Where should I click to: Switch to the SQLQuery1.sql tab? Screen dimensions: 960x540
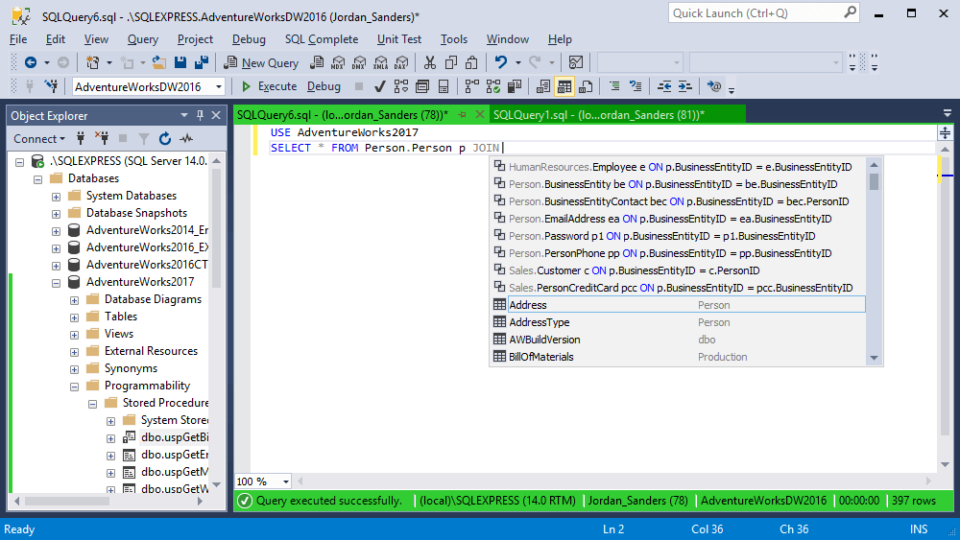[598, 115]
